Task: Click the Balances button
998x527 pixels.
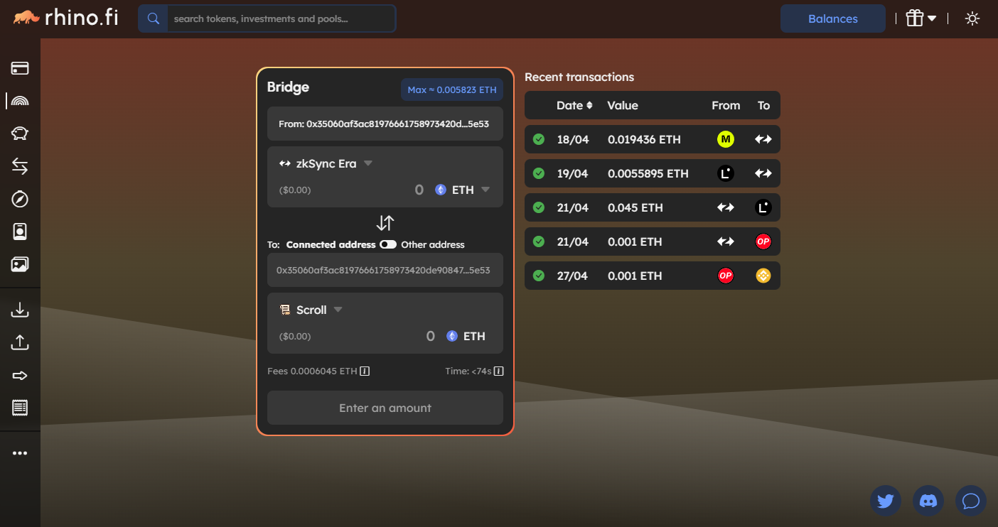Action: pos(832,19)
